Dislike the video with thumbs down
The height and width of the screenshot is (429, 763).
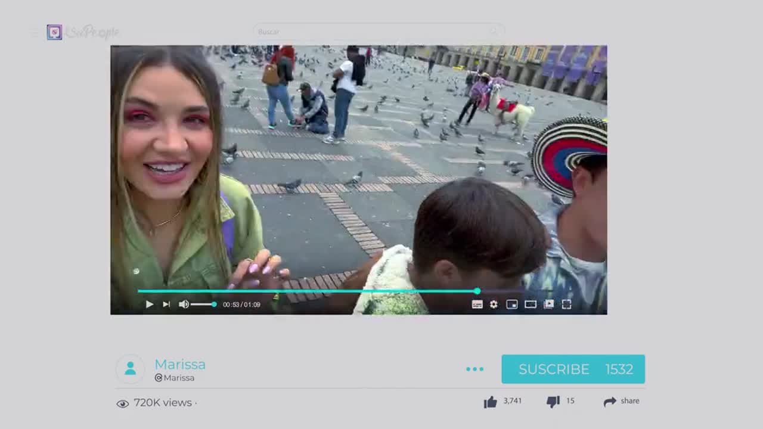point(553,402)
